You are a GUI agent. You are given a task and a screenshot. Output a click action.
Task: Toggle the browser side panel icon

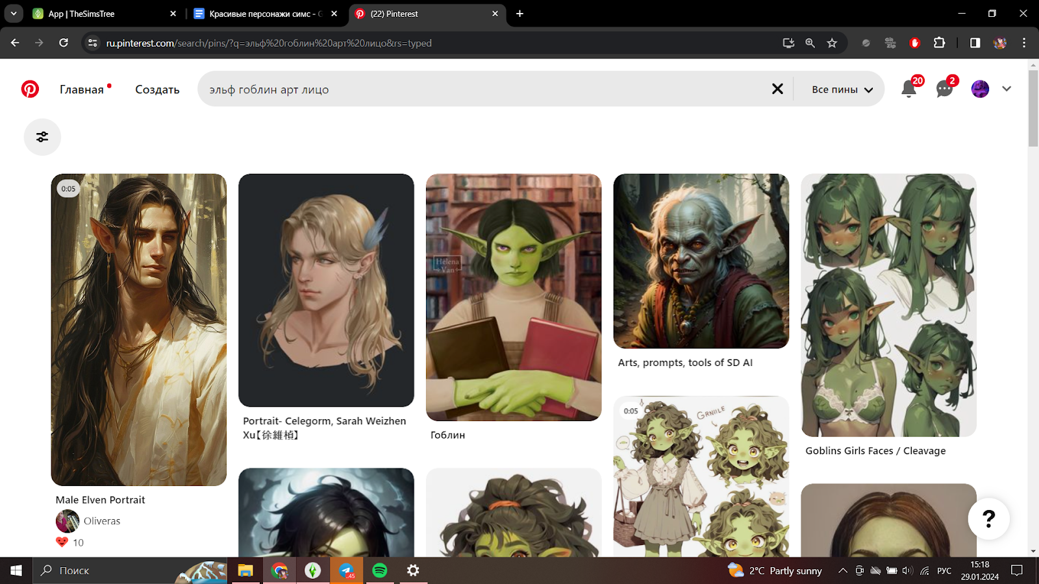[975, 43]
